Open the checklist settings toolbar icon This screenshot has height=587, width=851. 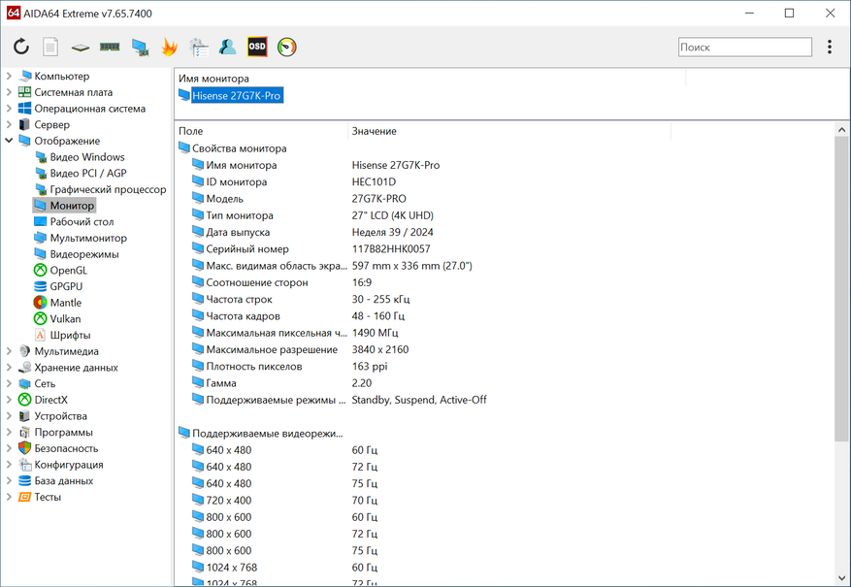[199, 48]
